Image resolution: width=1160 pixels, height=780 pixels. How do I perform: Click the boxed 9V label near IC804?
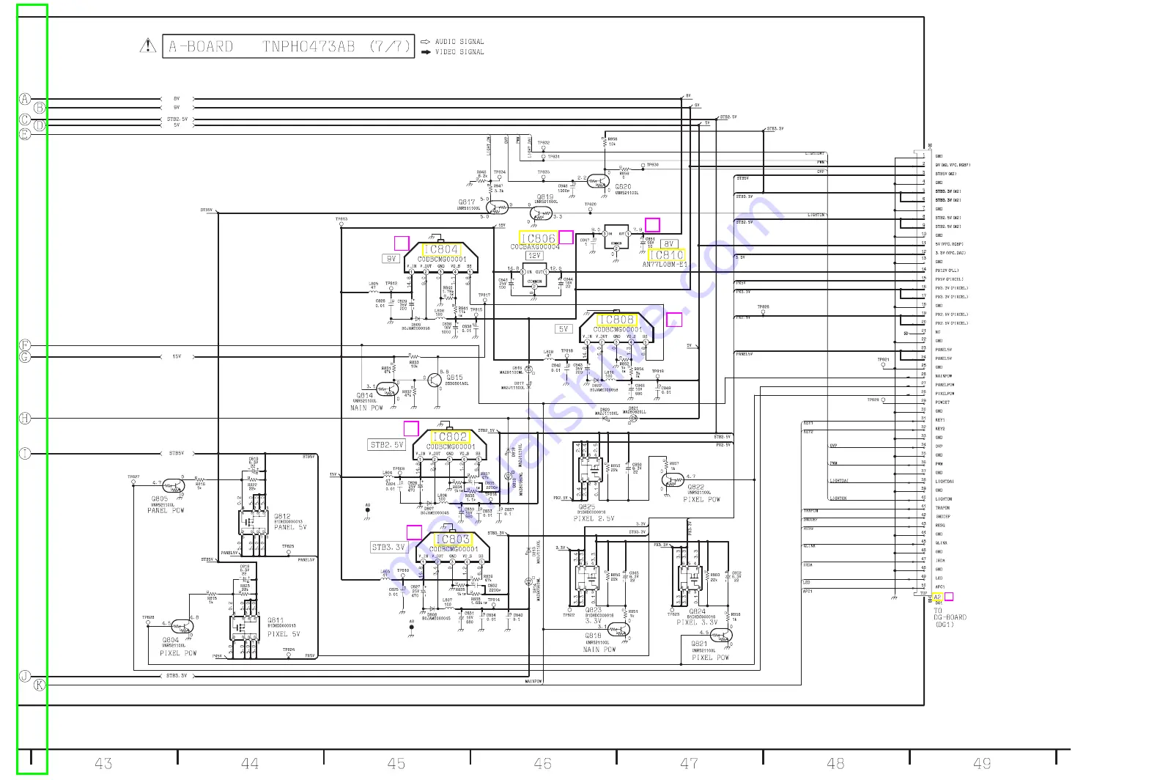391,259
